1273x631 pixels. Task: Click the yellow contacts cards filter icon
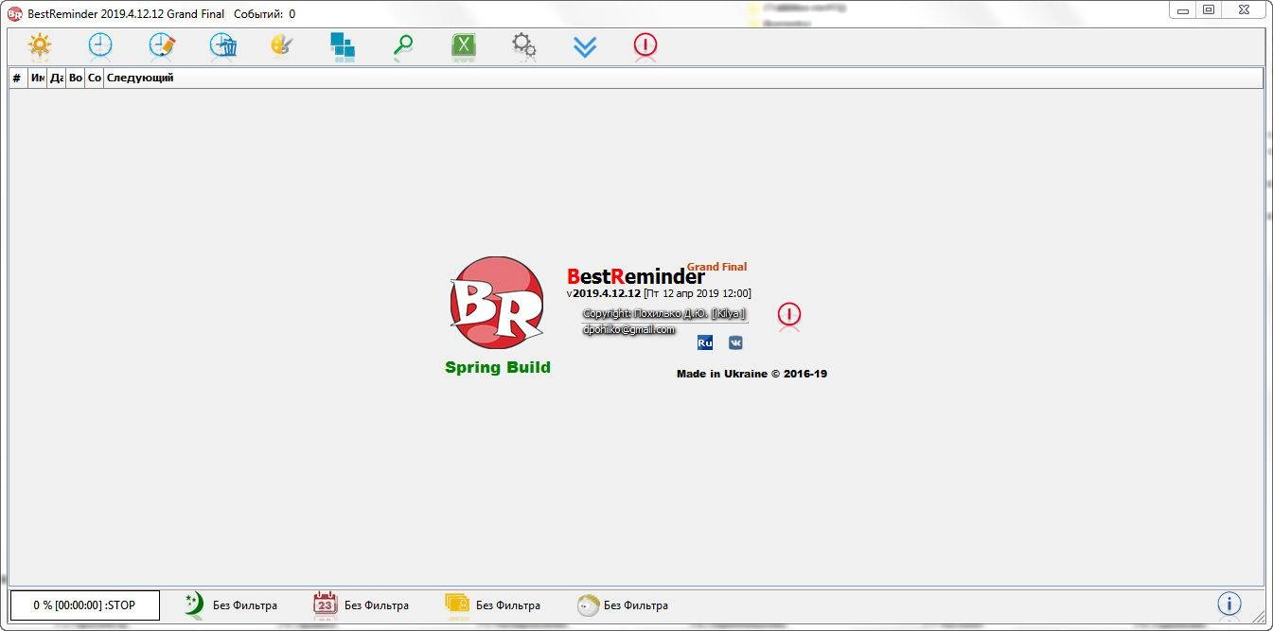457,605
